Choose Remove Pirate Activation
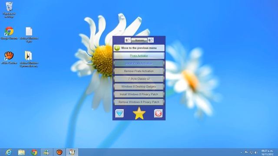This screenshot has height=156, width=278. pyautogui.click(x=139, y=71)
